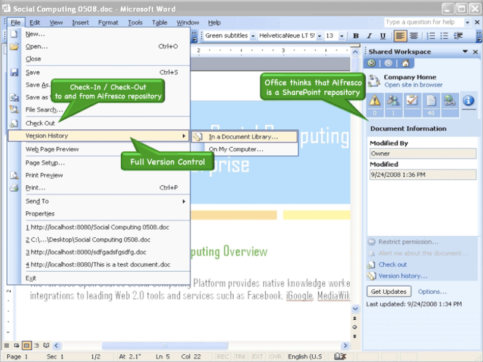This screenshot has height=362, width=483.
Task: Toggle Italic formatting
Action: click(x=369, y=36)
